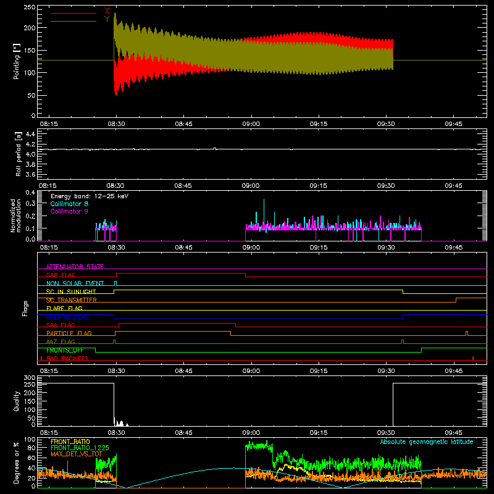Click the red X legend line
This screenshot has width=494, height=494.
click(x=73, y=13)
